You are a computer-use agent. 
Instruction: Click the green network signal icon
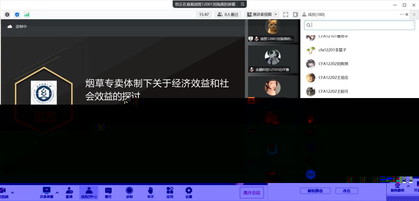[x=27, y=14]
